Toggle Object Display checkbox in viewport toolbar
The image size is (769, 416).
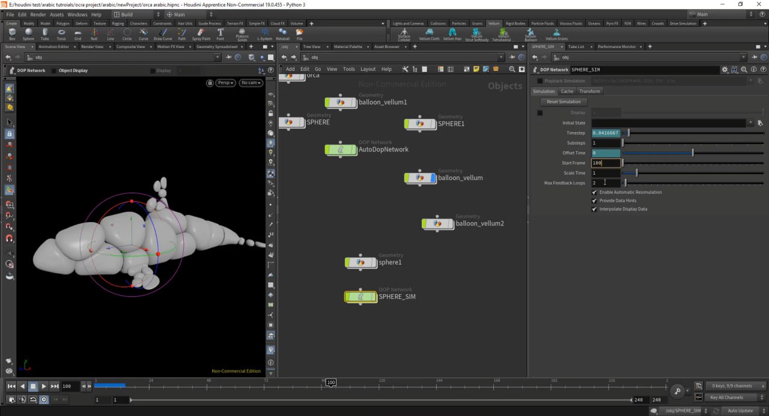click(x=53, y=70)
